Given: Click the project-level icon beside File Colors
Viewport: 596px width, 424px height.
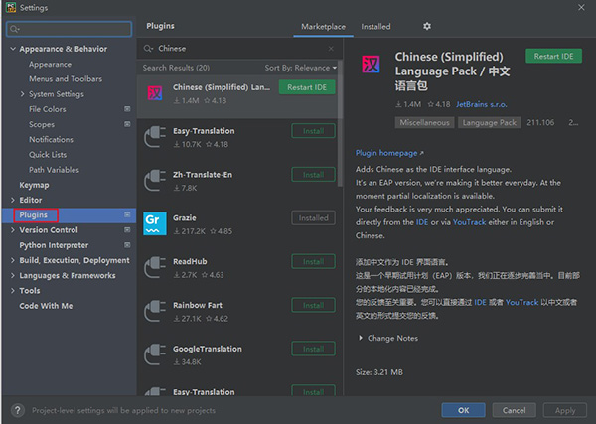Looking at the screenshot, I should pos(127,109).
